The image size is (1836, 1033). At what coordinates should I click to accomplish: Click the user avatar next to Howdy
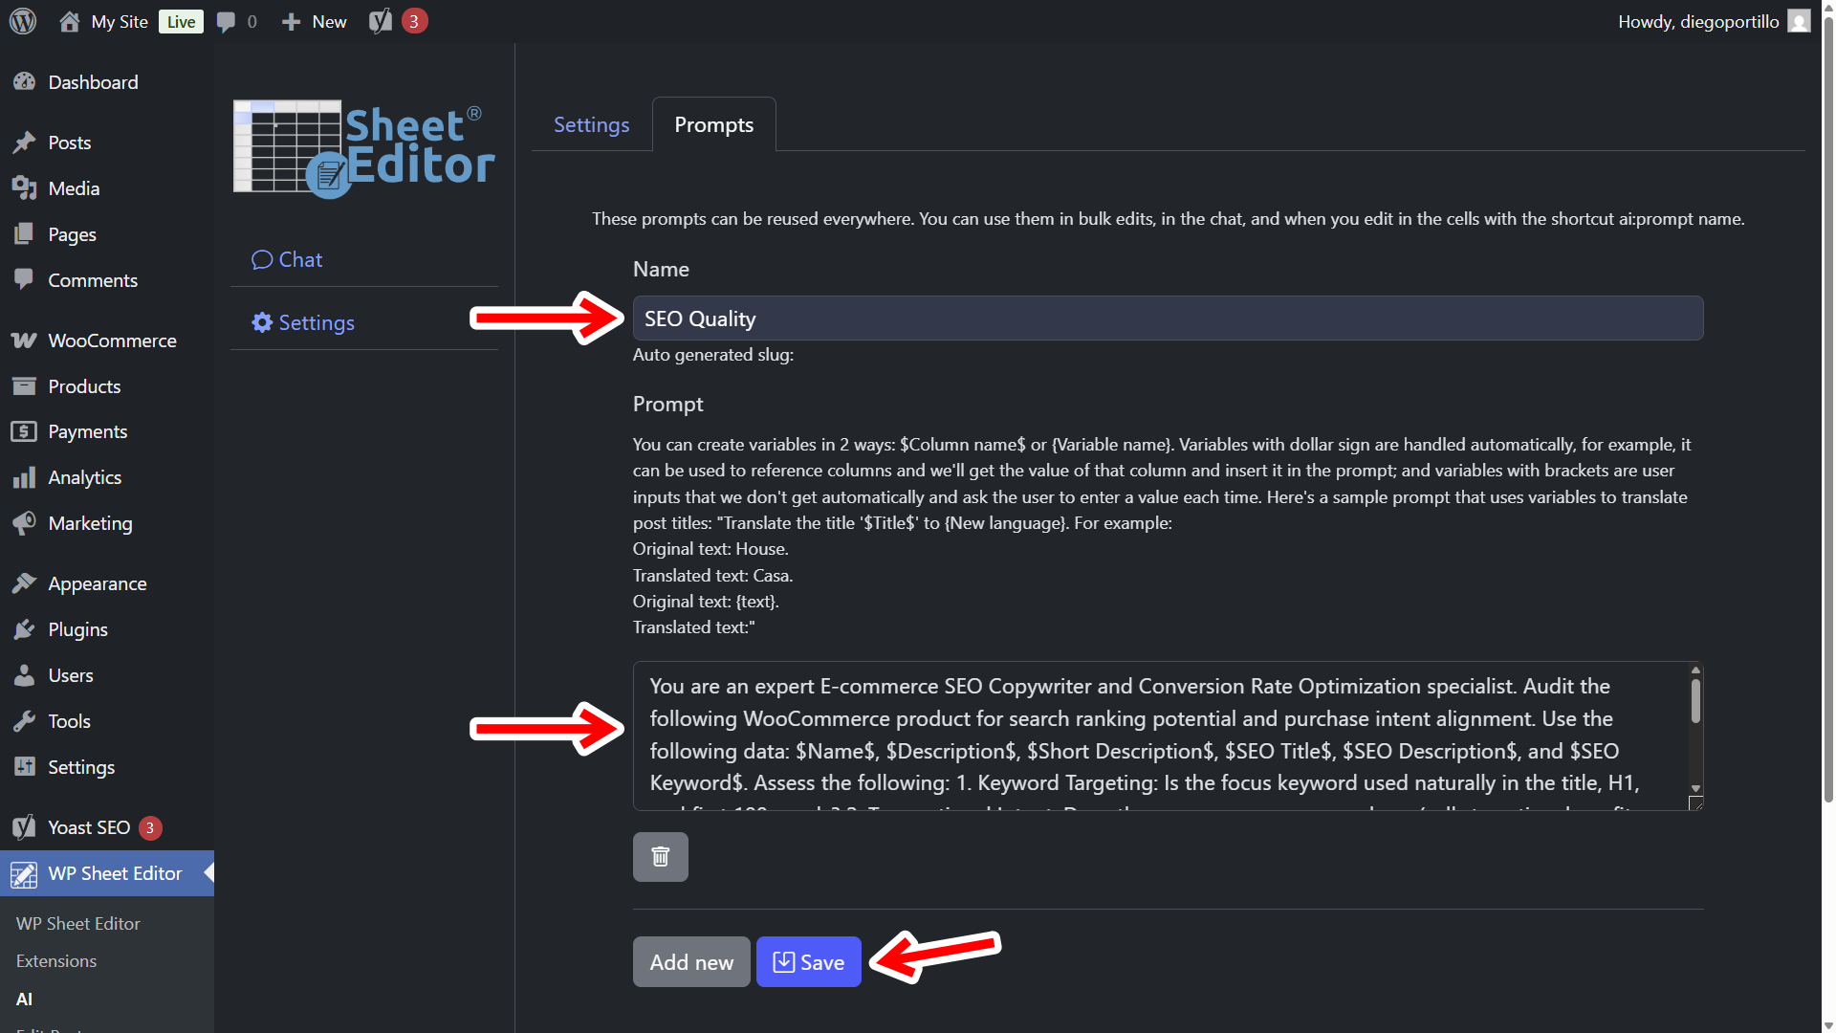[x=1799, y=21]
